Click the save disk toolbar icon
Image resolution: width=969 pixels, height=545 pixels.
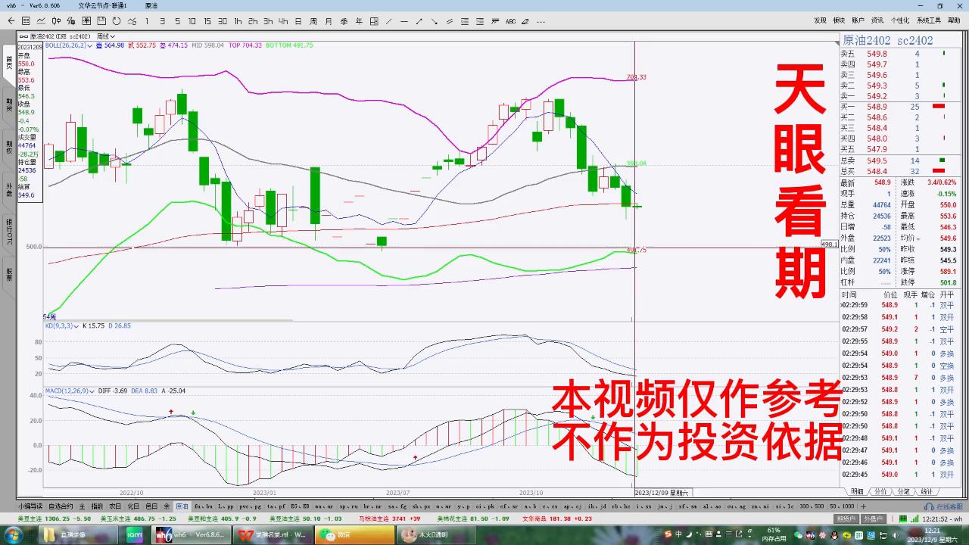[101, 21]
